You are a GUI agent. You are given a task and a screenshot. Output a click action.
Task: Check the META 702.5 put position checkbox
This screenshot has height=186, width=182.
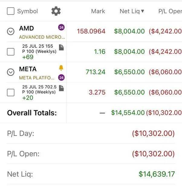point(11,92)
